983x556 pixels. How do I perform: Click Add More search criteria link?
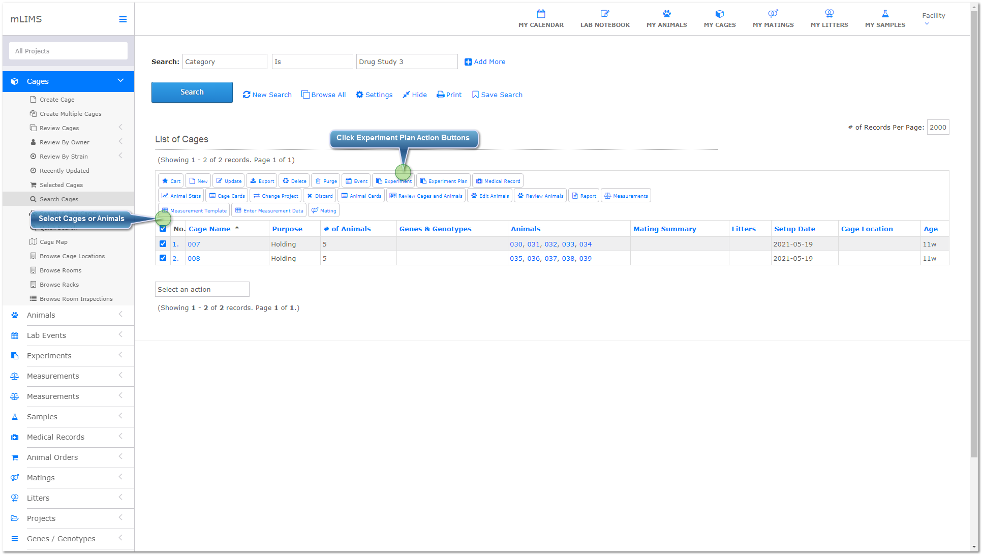coord(486,61)
